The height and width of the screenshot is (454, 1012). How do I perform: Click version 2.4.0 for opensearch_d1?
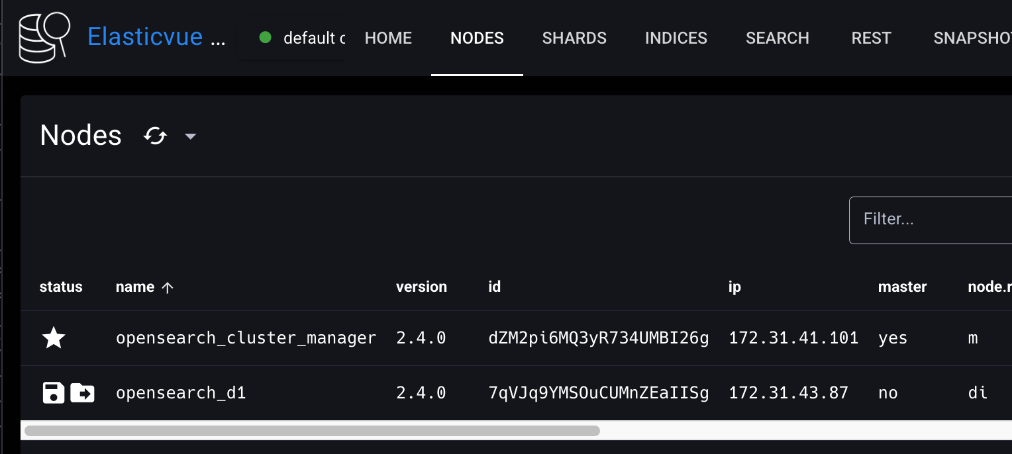[421, 393]
